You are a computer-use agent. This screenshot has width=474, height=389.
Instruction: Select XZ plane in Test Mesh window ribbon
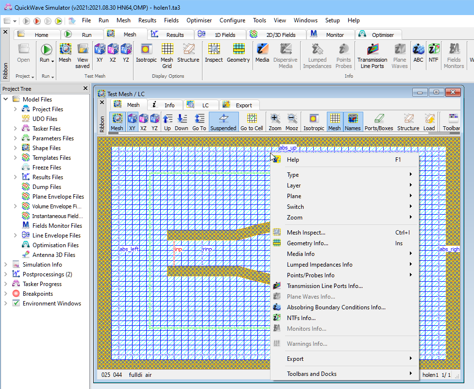tap(143, 122)
